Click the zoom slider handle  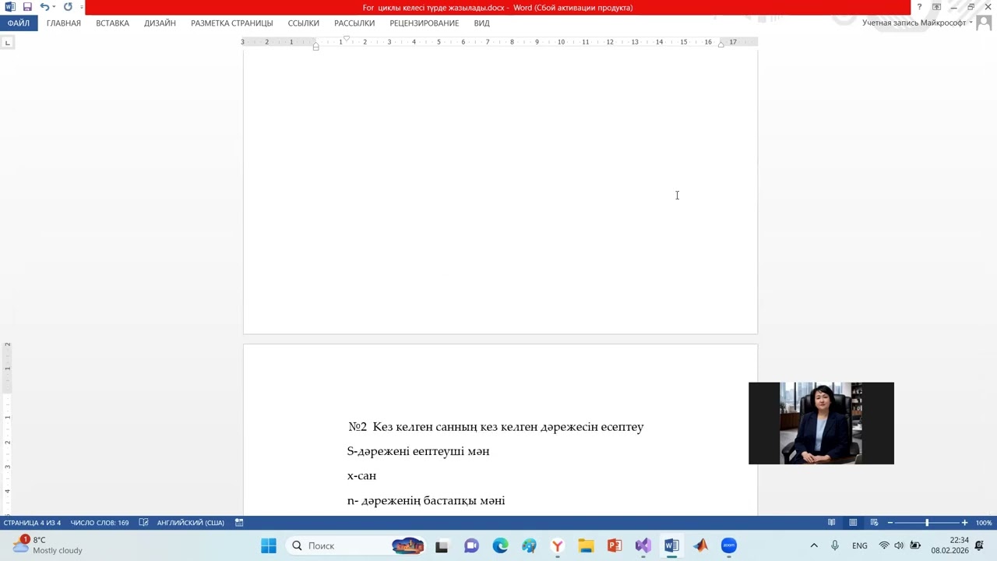[927, 523]
